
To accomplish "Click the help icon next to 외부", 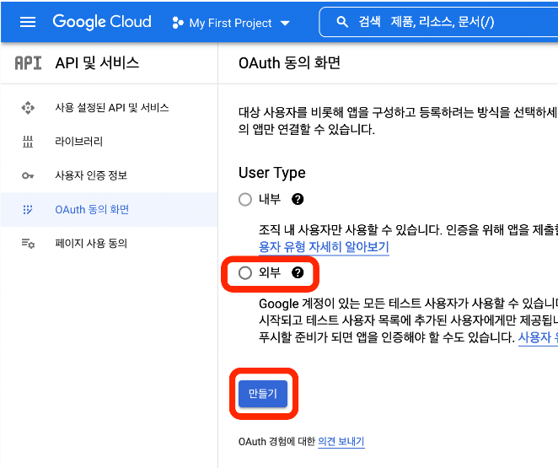I will (x=298, y=273).
